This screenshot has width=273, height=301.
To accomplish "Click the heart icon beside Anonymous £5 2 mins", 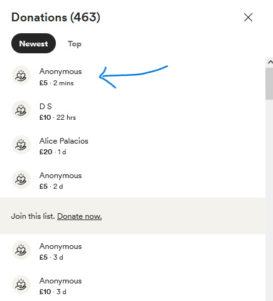I will tap(21, 75).
